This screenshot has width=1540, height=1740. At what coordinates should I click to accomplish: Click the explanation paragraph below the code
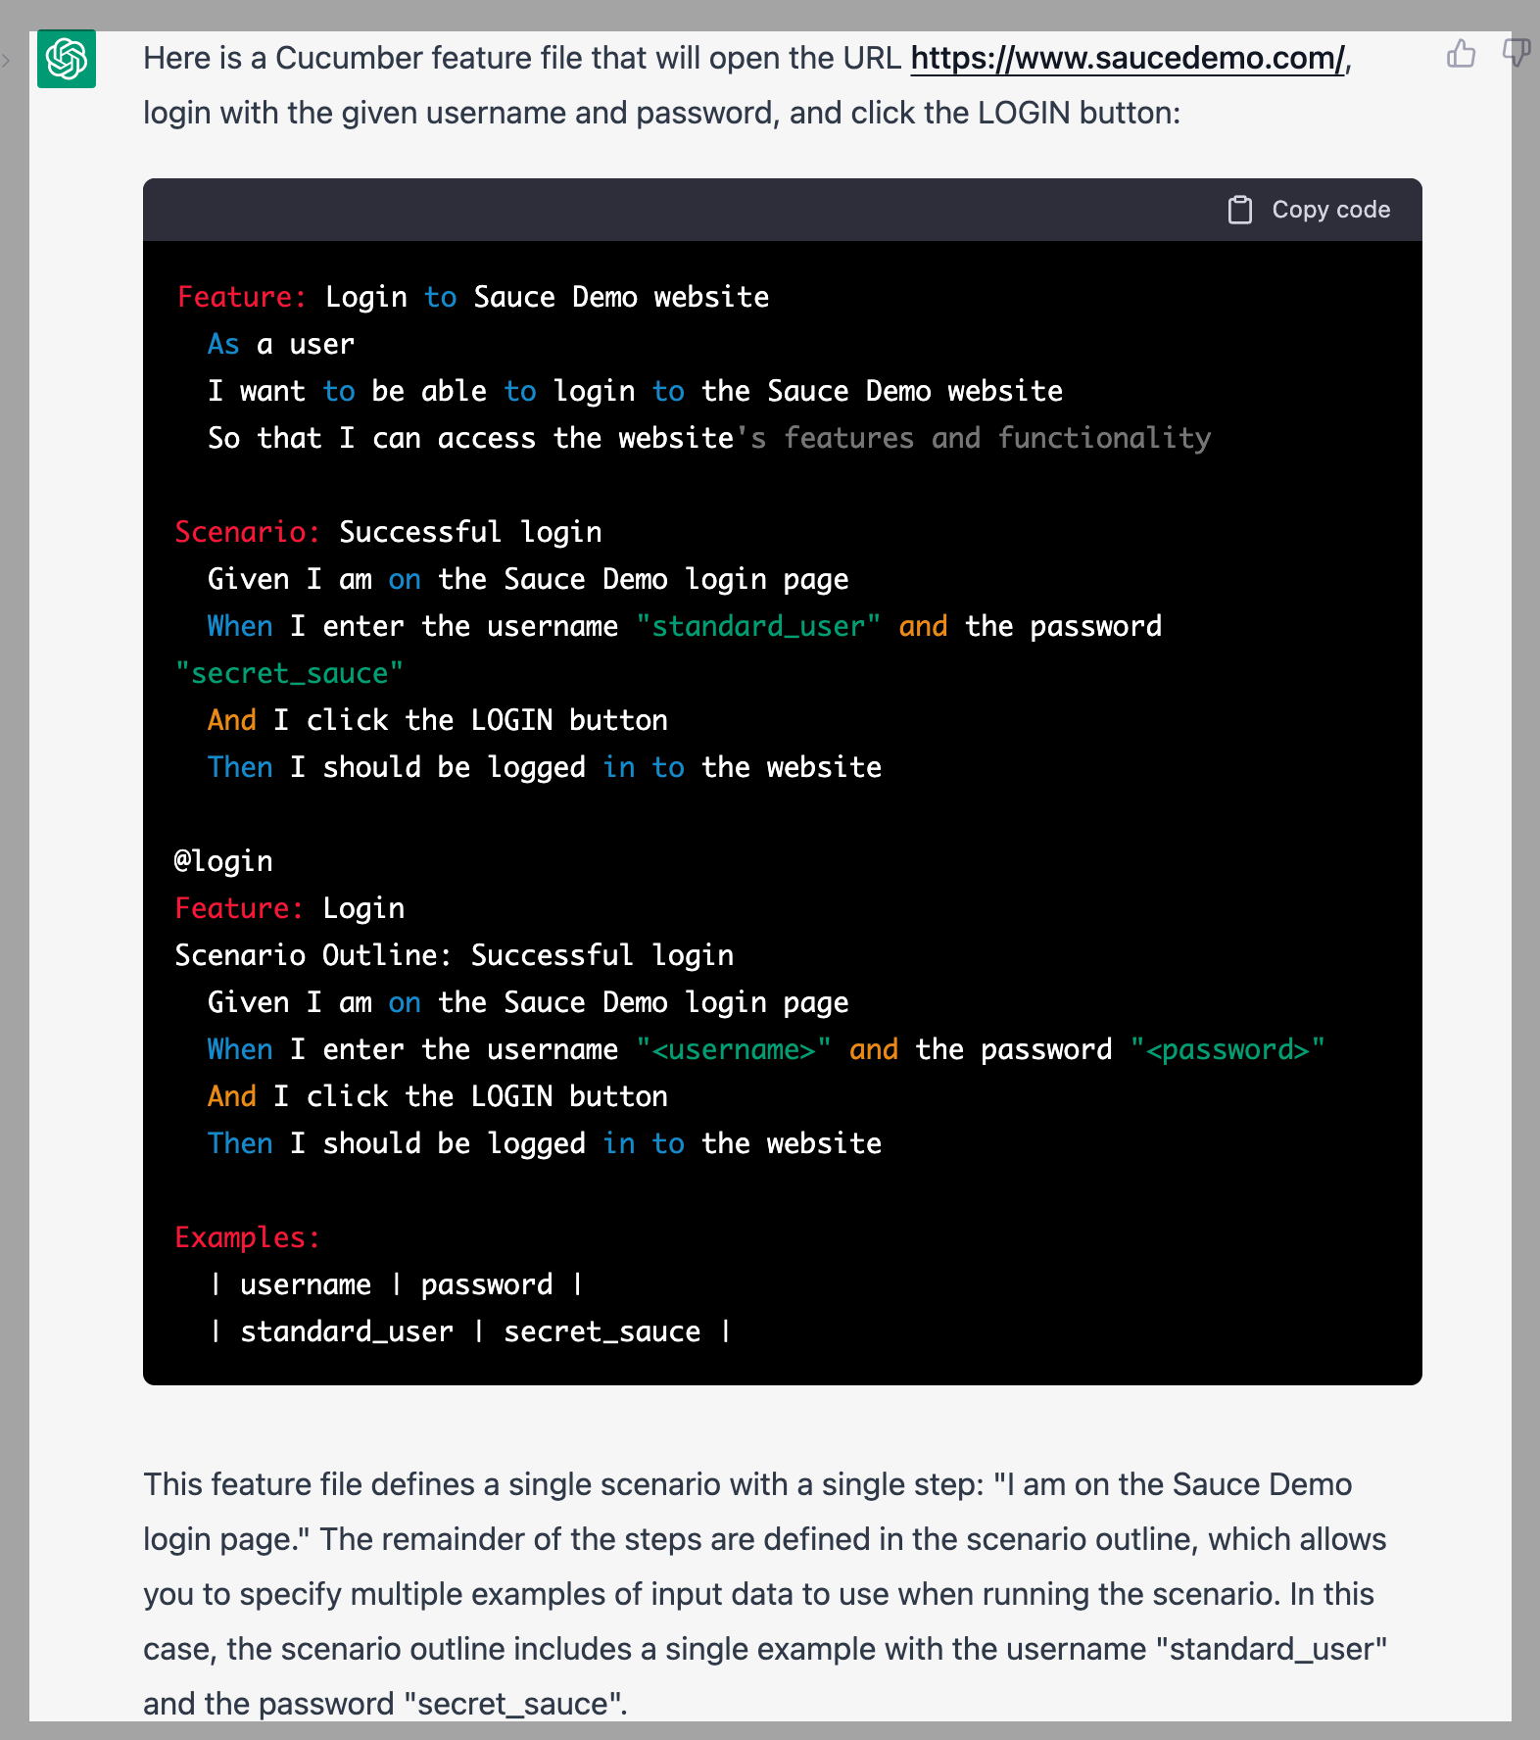tap(765, 1594)
